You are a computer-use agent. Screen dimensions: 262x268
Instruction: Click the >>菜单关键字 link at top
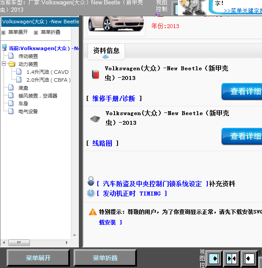[243, 11]
